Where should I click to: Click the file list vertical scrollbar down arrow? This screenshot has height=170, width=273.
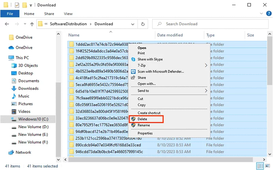point(270,154)
